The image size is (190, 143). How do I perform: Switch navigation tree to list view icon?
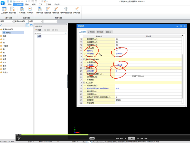pos(27,25)
